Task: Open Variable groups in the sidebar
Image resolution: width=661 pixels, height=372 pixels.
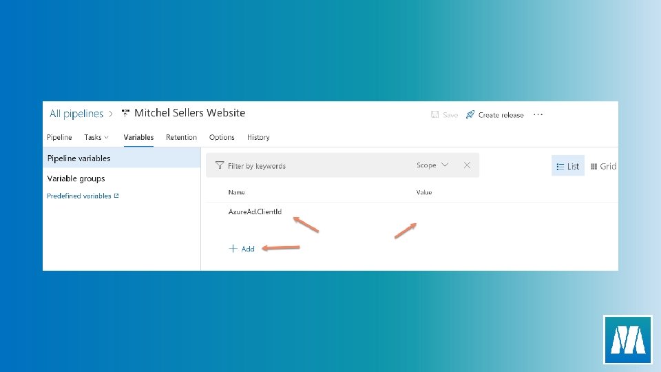Action: pyautogui.click(x=76, y=178)
